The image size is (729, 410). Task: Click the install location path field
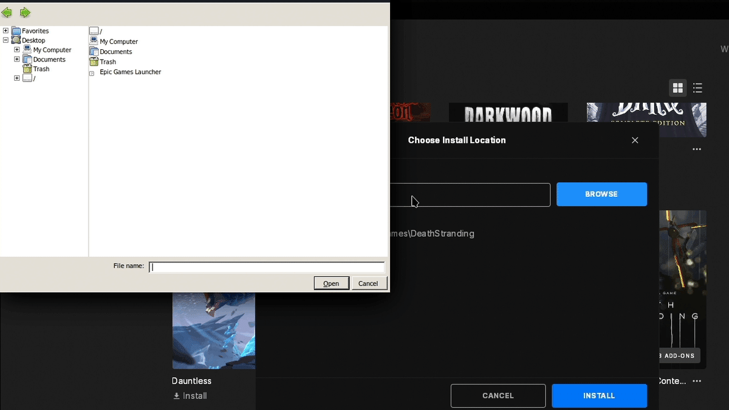470,195
